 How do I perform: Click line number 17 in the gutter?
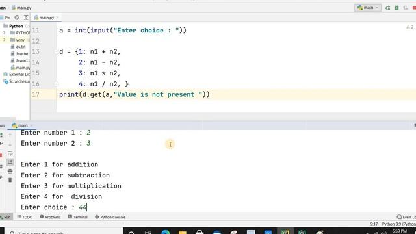36,94
